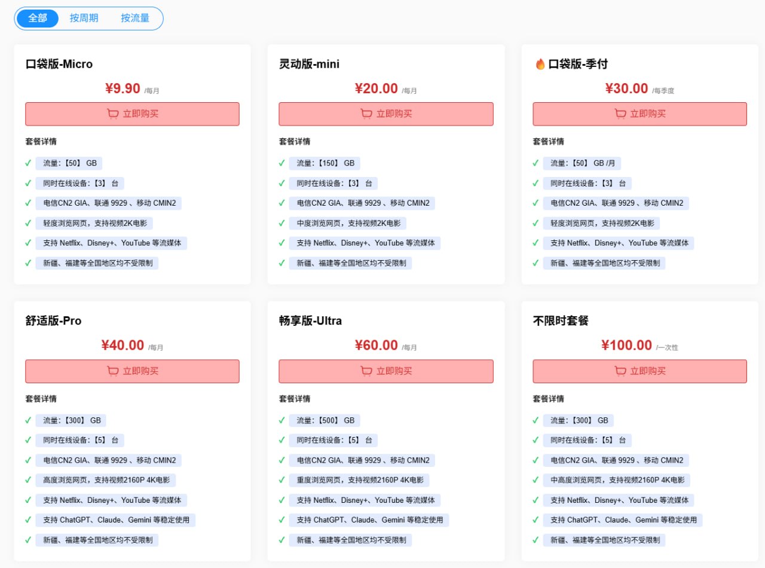Click 立即购买 for 舒适版-Pro plan

point(132,371)
